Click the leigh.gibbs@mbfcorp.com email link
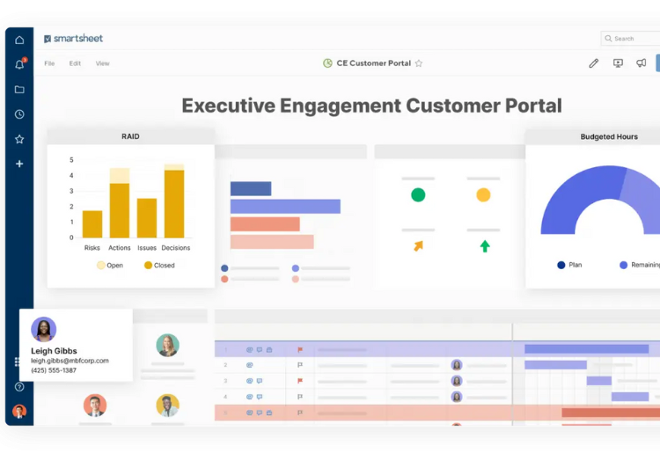660x453 pixels. 70,361
